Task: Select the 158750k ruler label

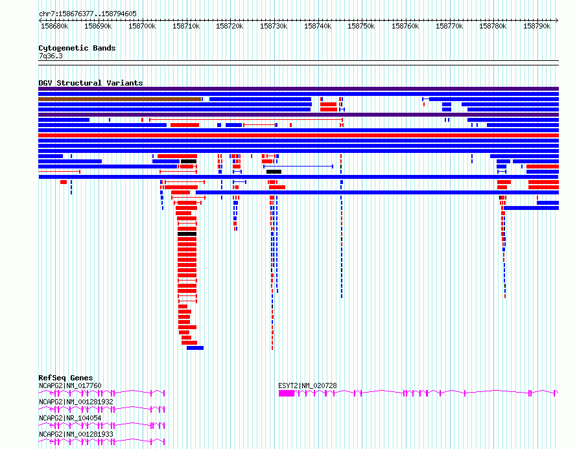Action: point(361,26)
